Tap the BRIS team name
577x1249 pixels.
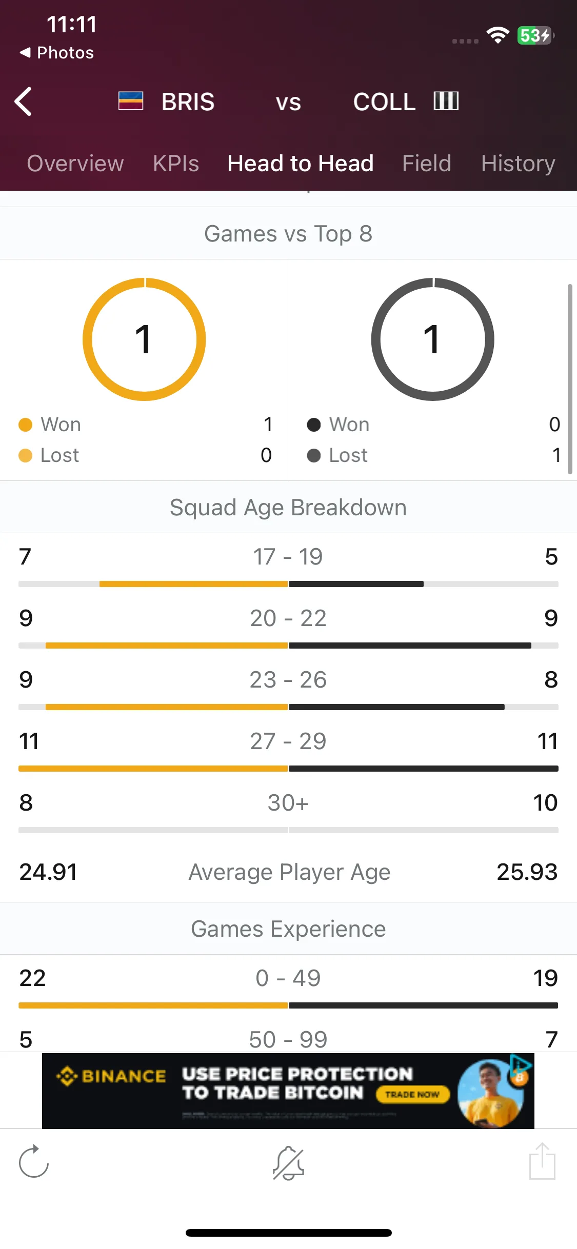point(188,102)
